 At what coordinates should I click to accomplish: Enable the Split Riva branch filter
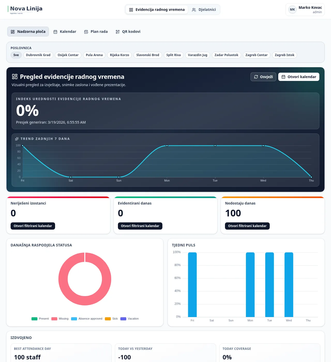(x=174, y=55)
